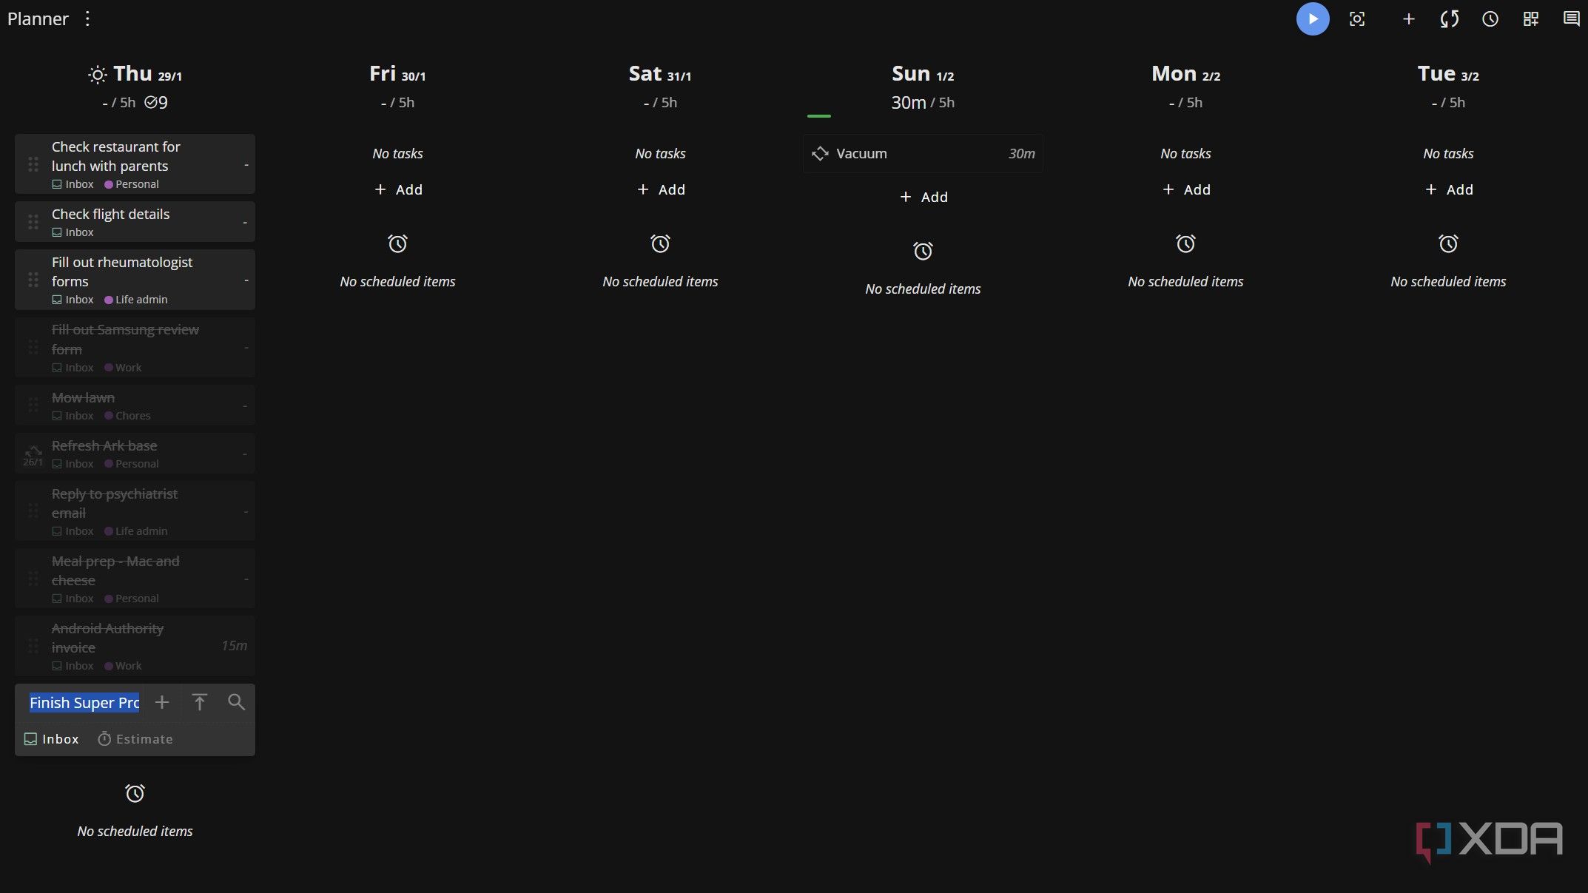
Task: Open the completed Android Authority invoice task
Action: pyautogui.click(x=135, y=646)
